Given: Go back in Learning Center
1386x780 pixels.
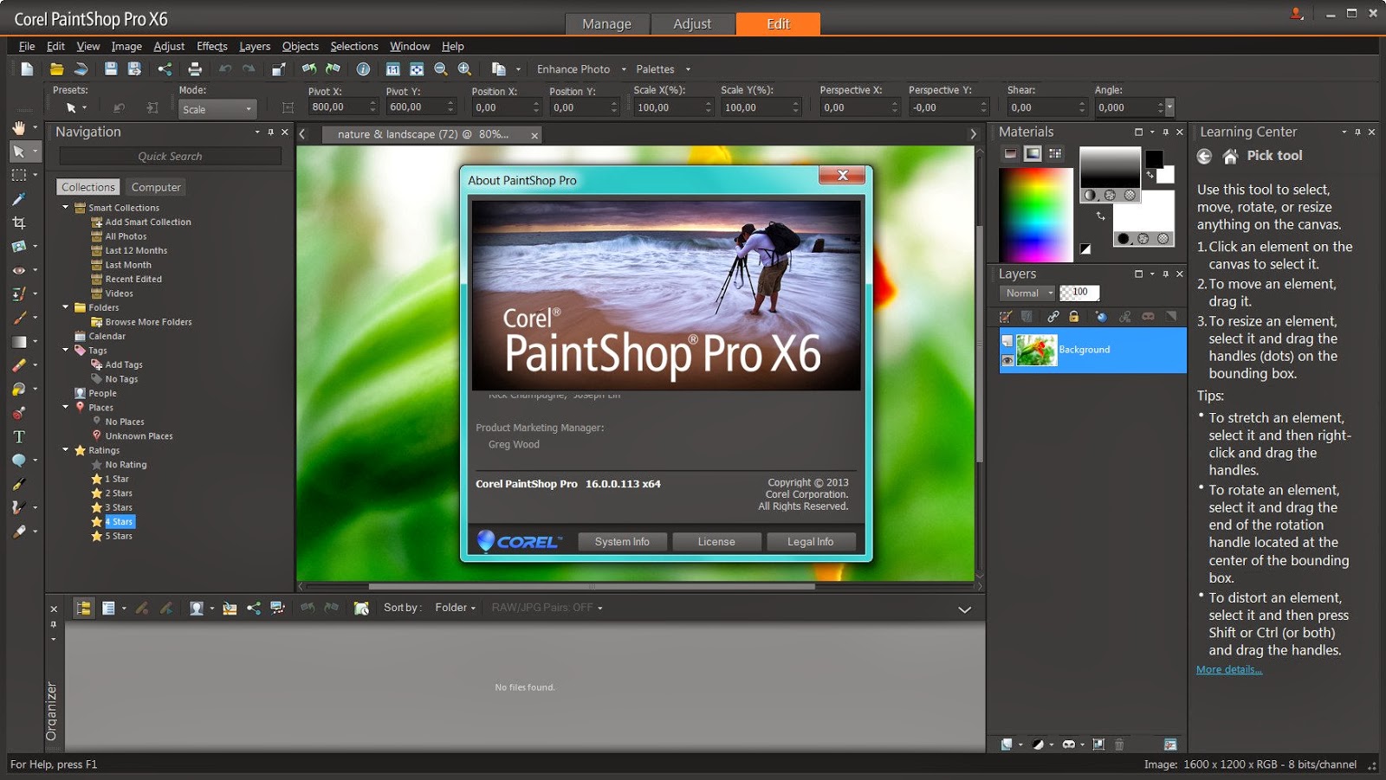Looking at the screenshot, I should pos(1204,157).
